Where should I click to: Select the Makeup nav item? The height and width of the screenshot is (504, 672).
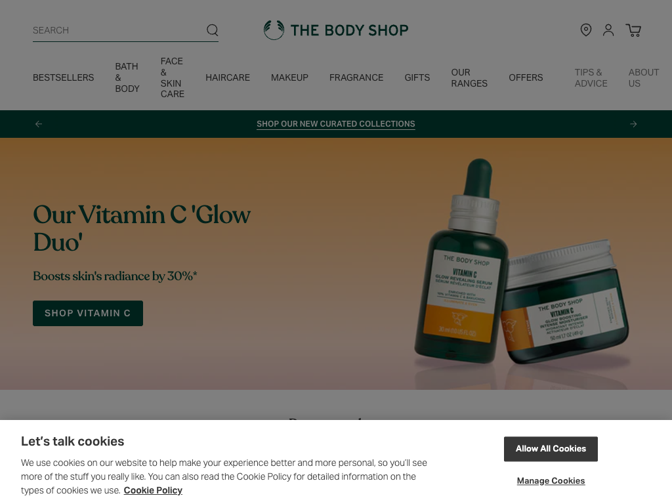[x=289, y=77]
